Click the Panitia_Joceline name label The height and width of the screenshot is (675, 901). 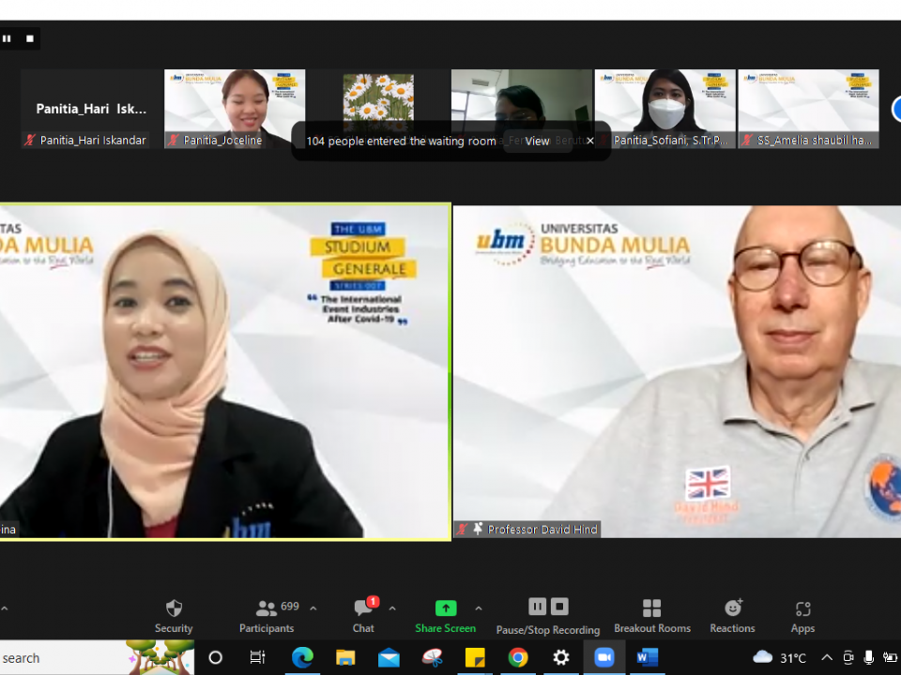(223, 140)
